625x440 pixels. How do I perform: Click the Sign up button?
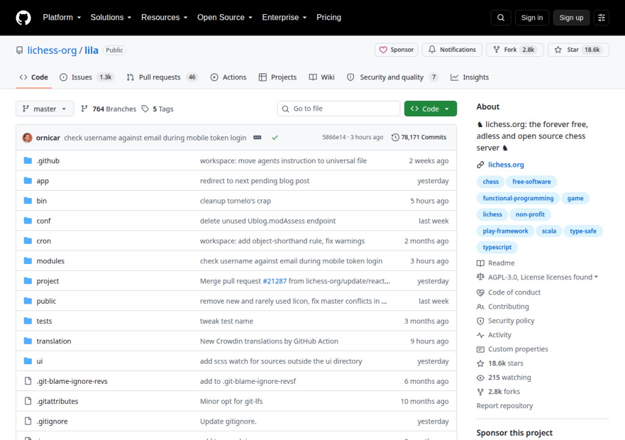571,18
